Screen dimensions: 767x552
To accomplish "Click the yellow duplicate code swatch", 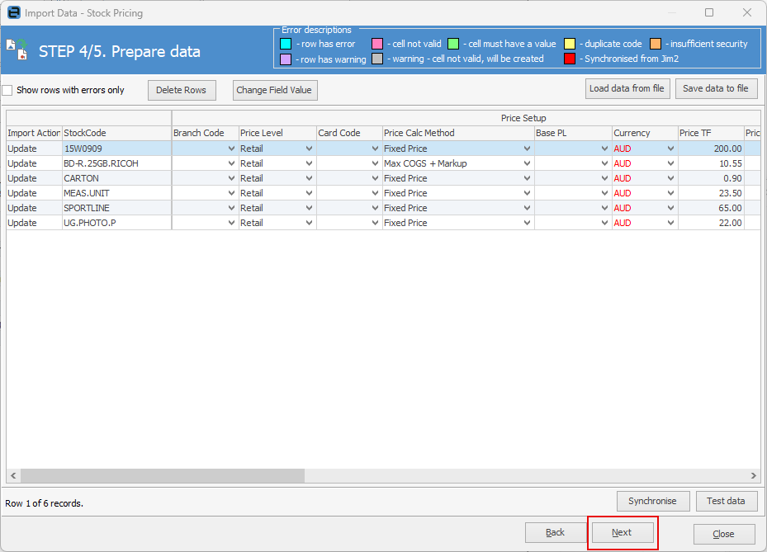I will pos(571,44).
